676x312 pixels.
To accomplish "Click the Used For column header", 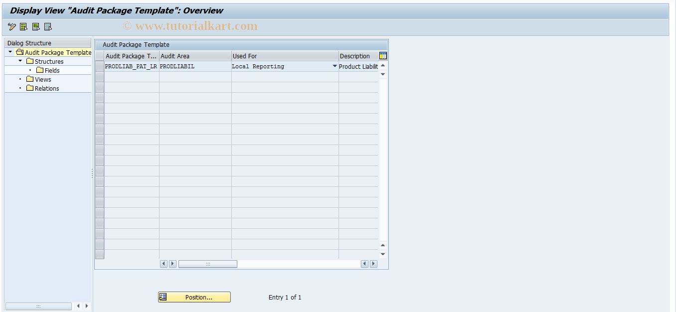I will pyautogui.click(x=285, y=56).
